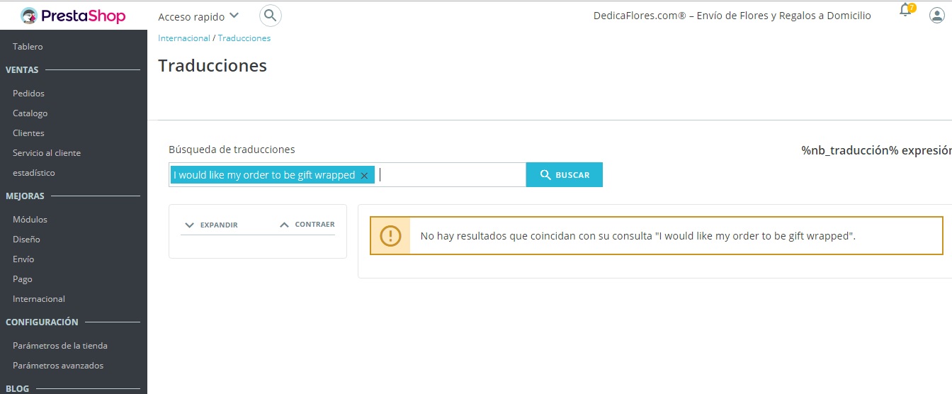
Task: Open Parámetros avanzados in sidebar
Action: pyautogui.click(x=58, y=366)
